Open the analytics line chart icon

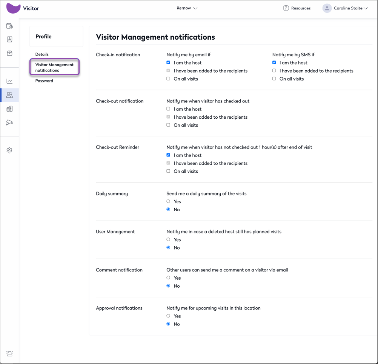[10, 81]
